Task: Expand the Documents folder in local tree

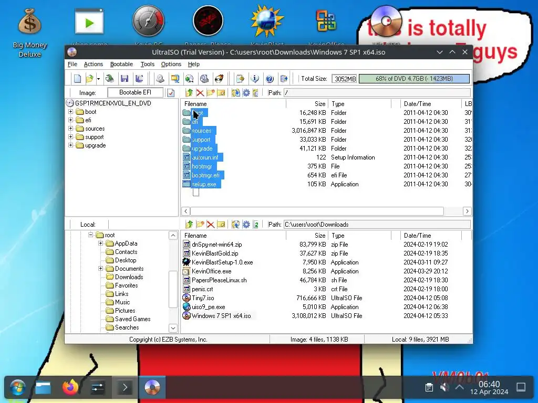Action: coord(100,268)
